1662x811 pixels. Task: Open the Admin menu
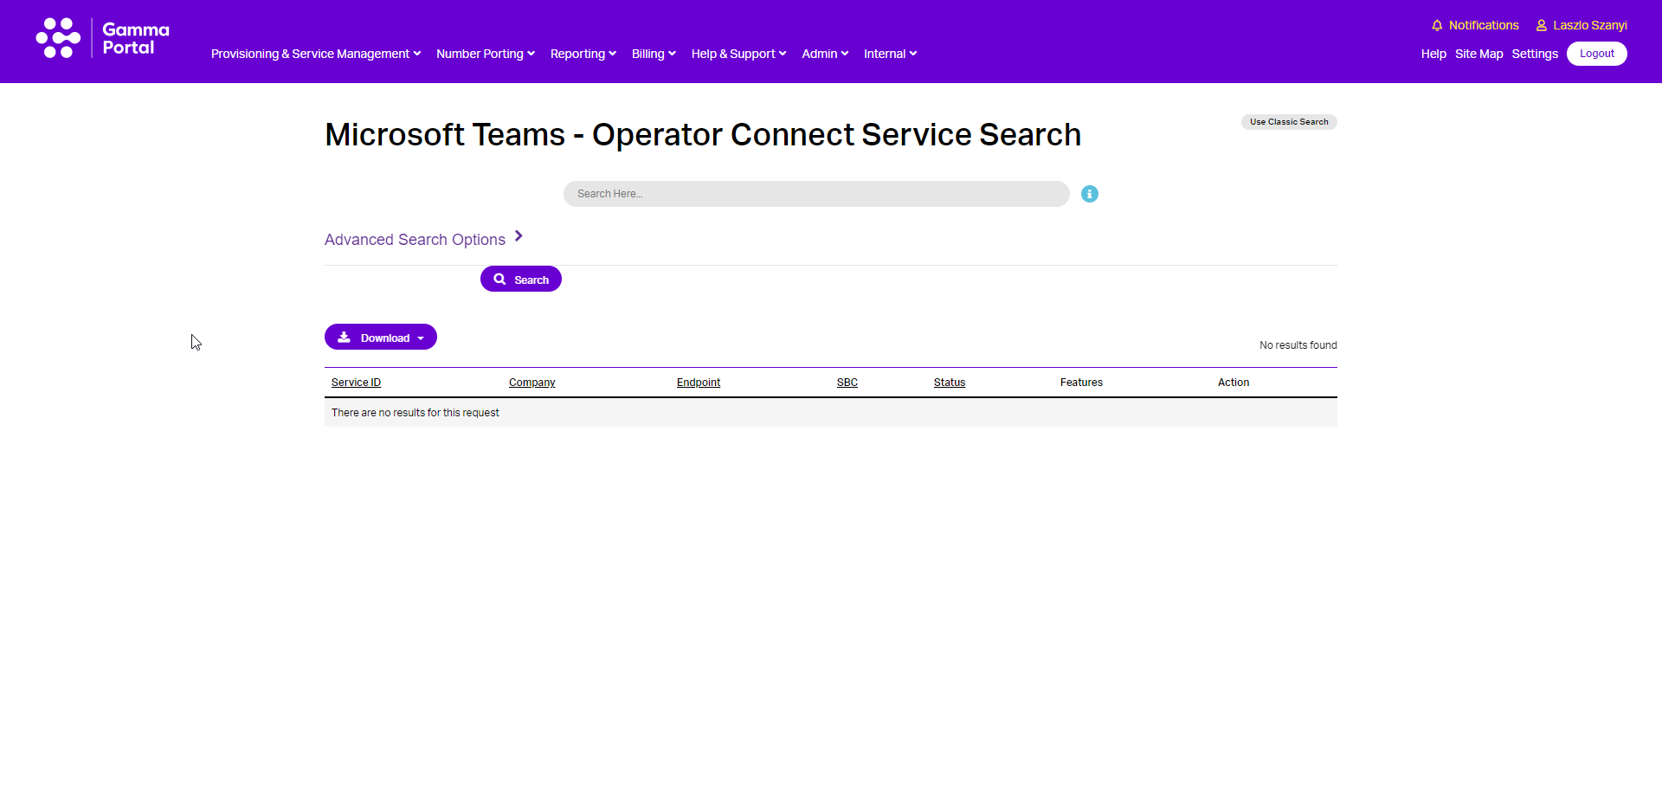pyautogui.click(x=825, y=54)
